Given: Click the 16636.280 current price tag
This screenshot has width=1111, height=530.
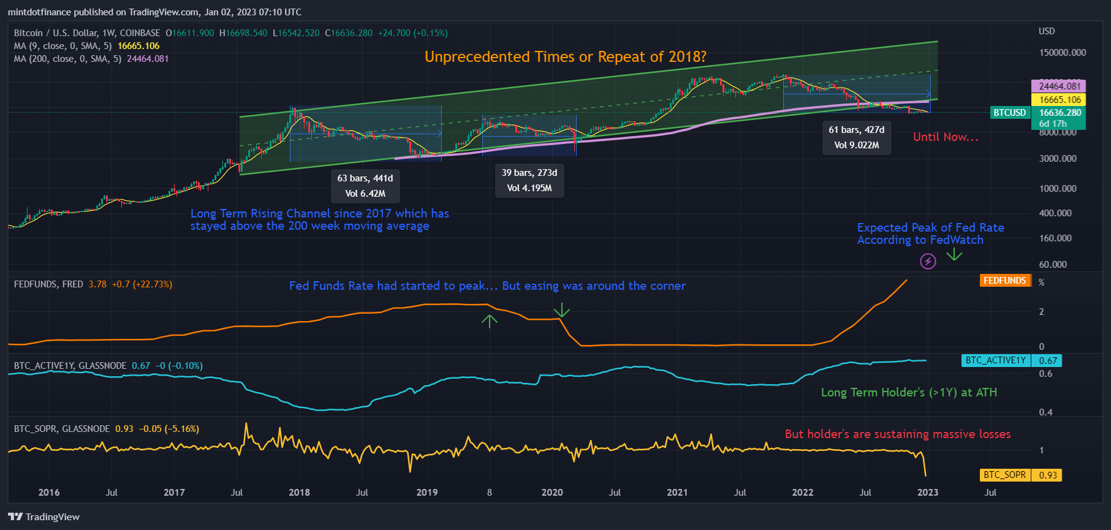Looking at the screenshot, I should [x=1059, y=113].
